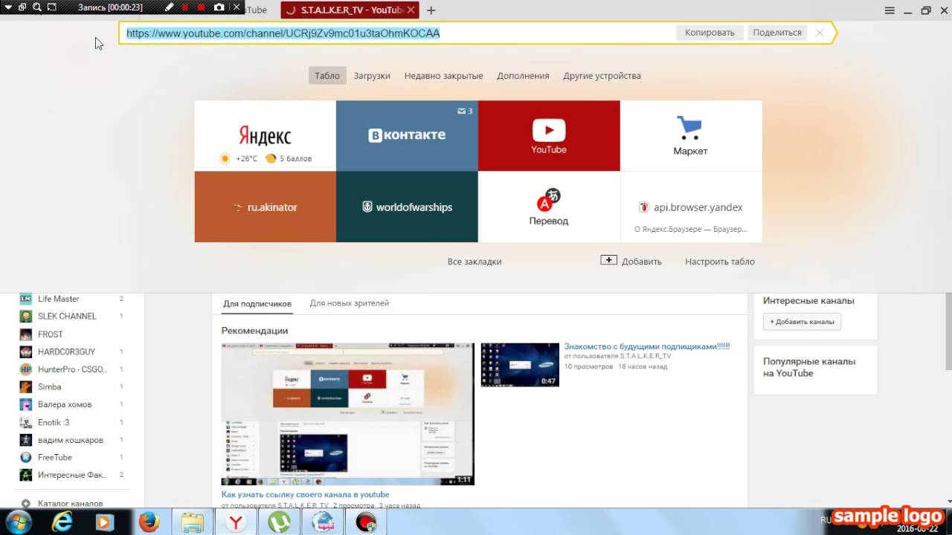
Task: Click the Поделиться button
Action: pos(777,33)
